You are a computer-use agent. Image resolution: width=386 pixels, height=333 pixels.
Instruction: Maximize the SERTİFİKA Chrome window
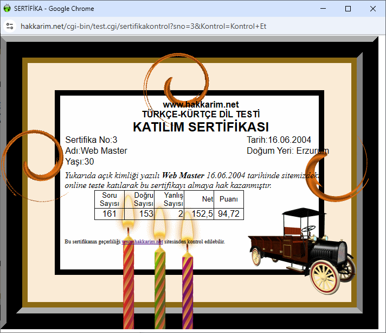coord(348,9)
